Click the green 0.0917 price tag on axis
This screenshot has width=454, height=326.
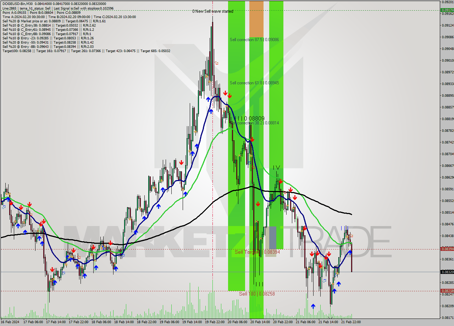tap(447, 10)
